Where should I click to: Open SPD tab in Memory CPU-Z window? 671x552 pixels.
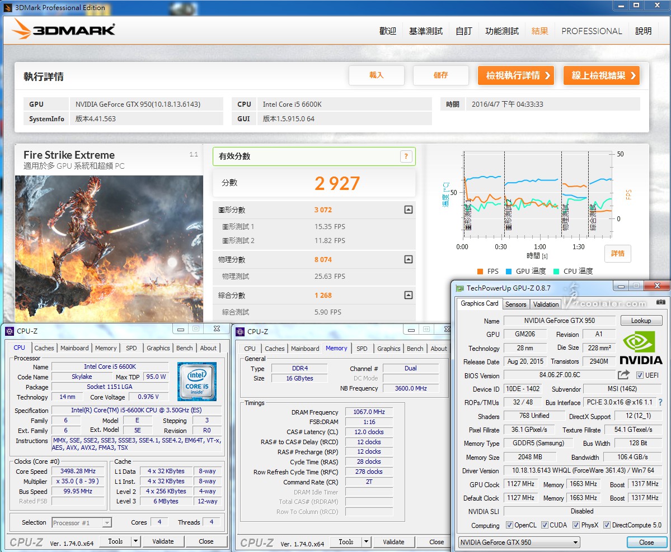click(x=362, y=348)
